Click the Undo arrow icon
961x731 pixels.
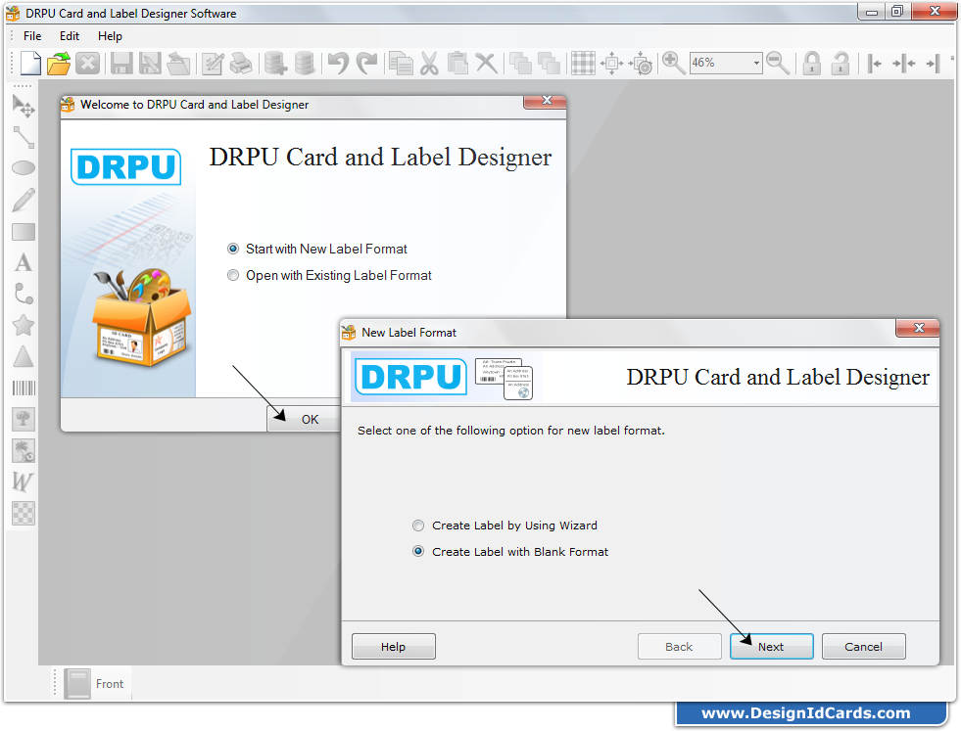click(338, 63)
